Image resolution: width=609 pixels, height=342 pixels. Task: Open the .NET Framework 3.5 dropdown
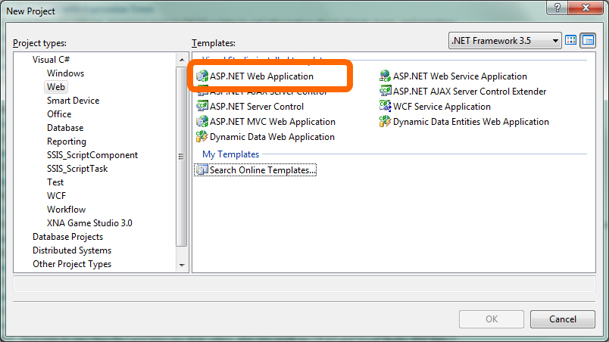[505, 40]
